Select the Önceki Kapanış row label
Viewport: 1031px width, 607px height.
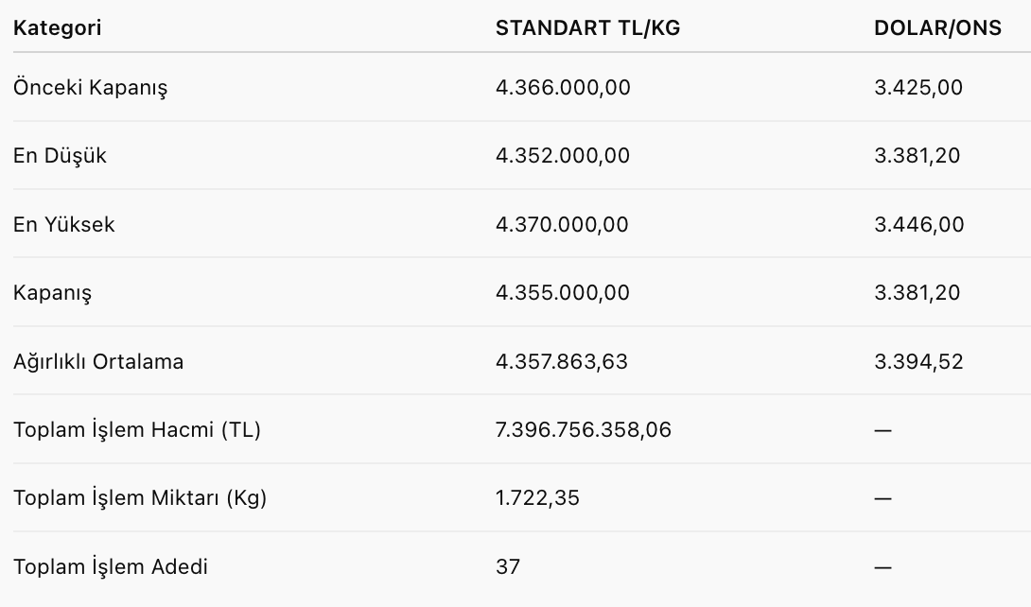coord(90,88)
